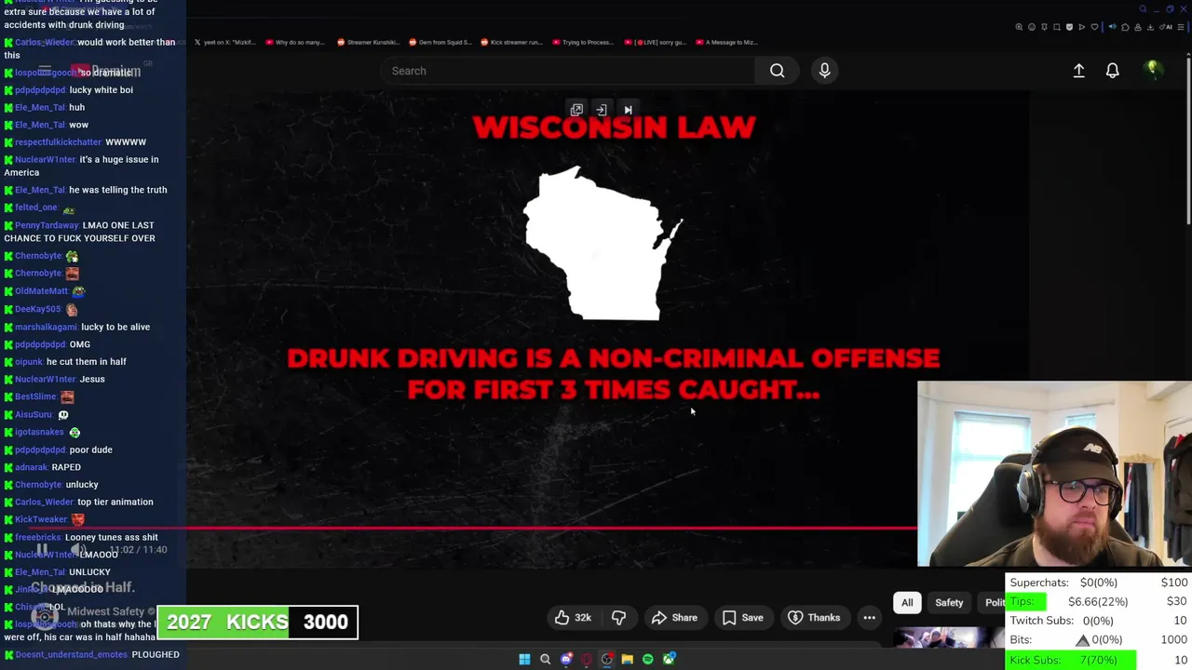Click the Thanks button under video
Viewport: 1192px width, 670px height.
(814, 618)
